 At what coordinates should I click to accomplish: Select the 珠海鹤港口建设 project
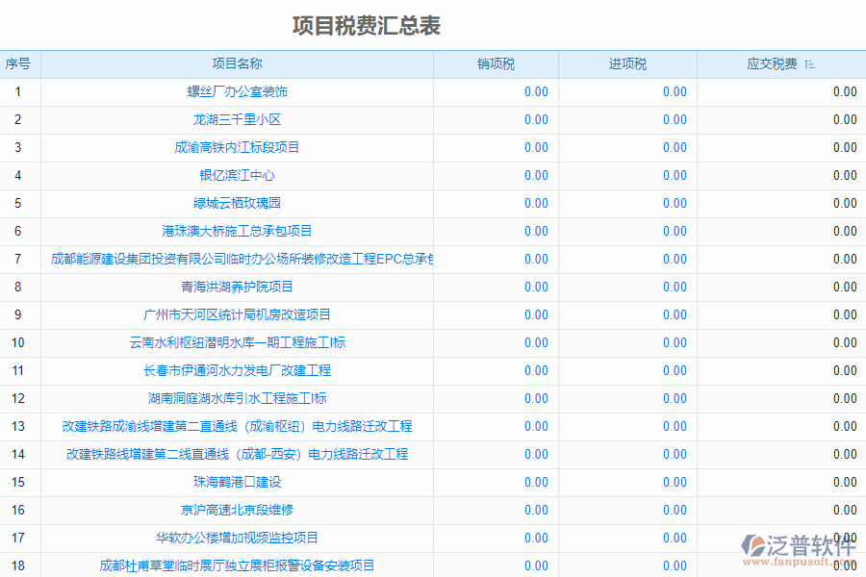(x=239, y=482)
